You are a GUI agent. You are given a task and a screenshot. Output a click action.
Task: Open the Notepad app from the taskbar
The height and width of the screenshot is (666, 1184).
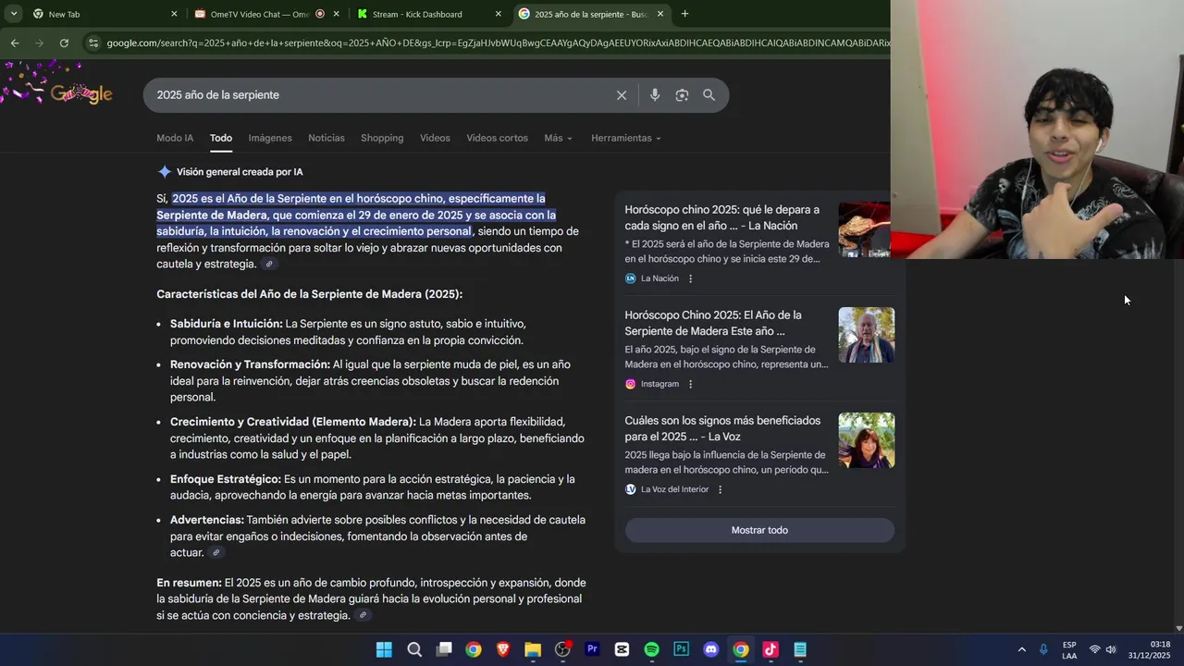pyautogui.click(x=800, y=649)
